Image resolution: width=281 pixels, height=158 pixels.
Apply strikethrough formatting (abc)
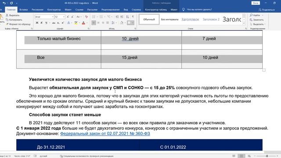click(x=54, y=23)
